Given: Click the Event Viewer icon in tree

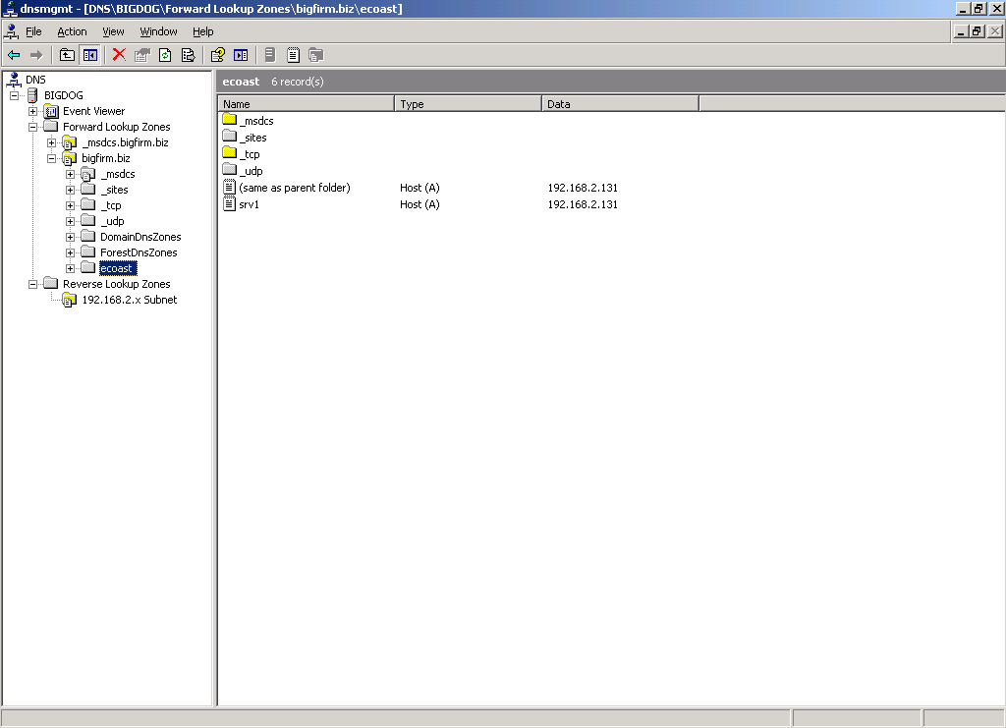Looking at the screenshot, I should [51, 111].
